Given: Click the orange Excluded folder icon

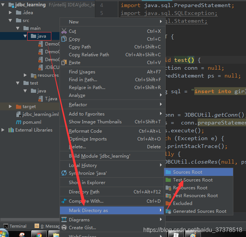Looking at the screenshot, I should pyautogui.click(x=168, y=203).
